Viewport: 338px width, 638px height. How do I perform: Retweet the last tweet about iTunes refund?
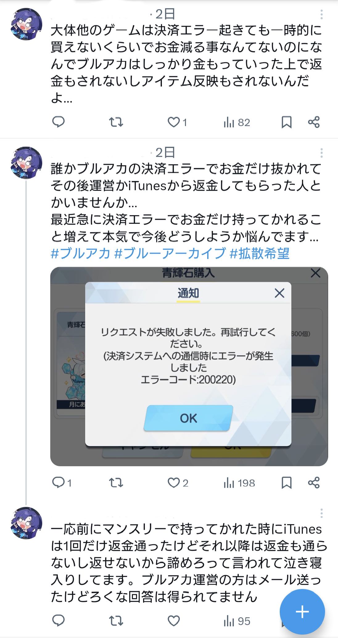click(x=116, y=621)
